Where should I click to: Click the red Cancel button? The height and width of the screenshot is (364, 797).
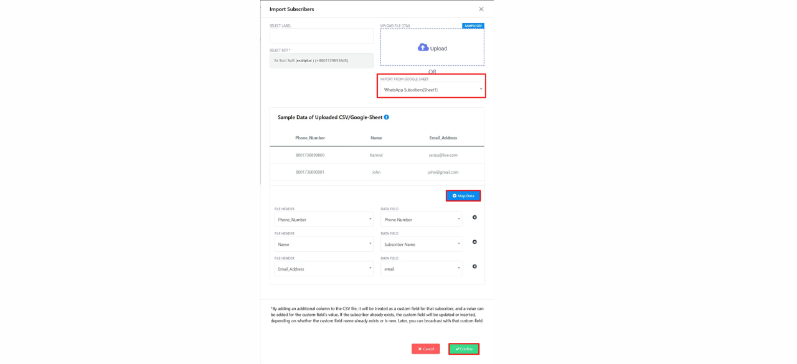[426, 349]
